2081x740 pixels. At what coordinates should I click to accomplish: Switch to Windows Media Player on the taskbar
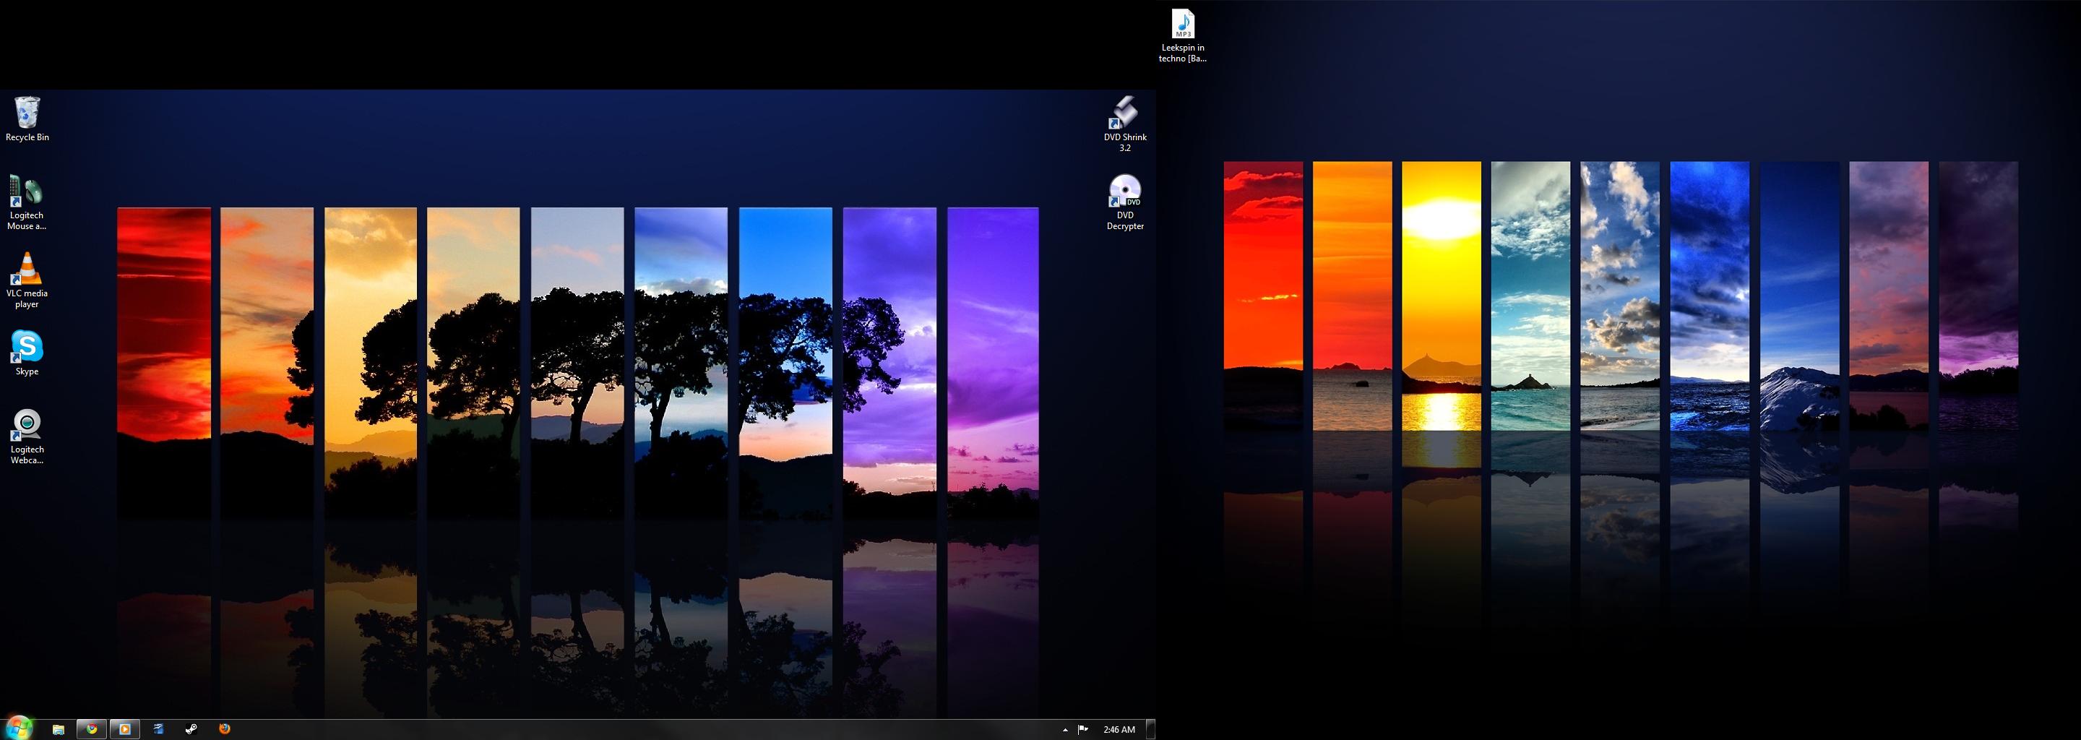pyautogui.click(x=124, y=728)
